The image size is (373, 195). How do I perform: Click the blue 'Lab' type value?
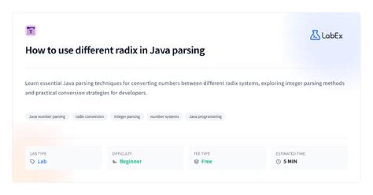pyautogui.click(x=42, y=161)
